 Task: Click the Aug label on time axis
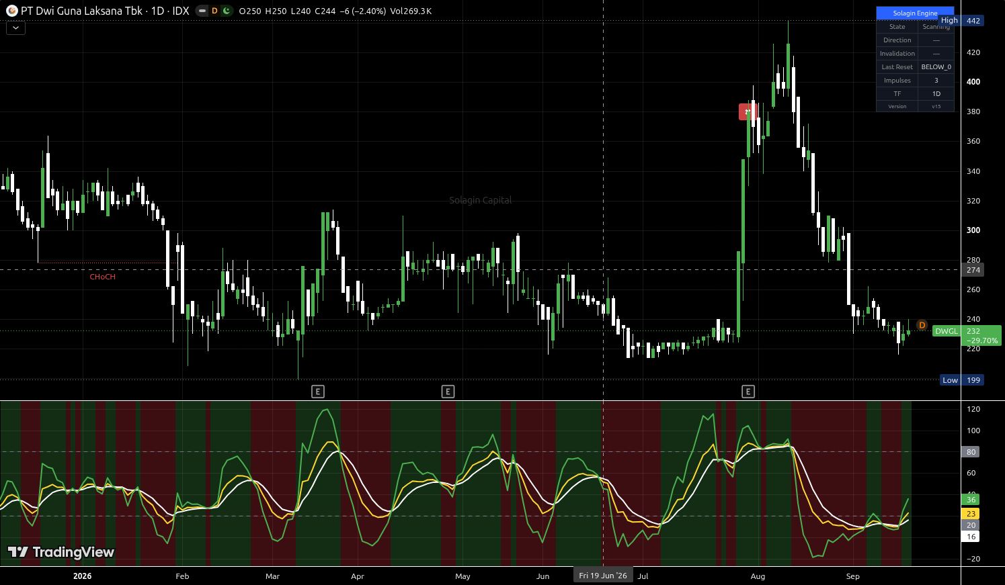click(x=758, y=576)
